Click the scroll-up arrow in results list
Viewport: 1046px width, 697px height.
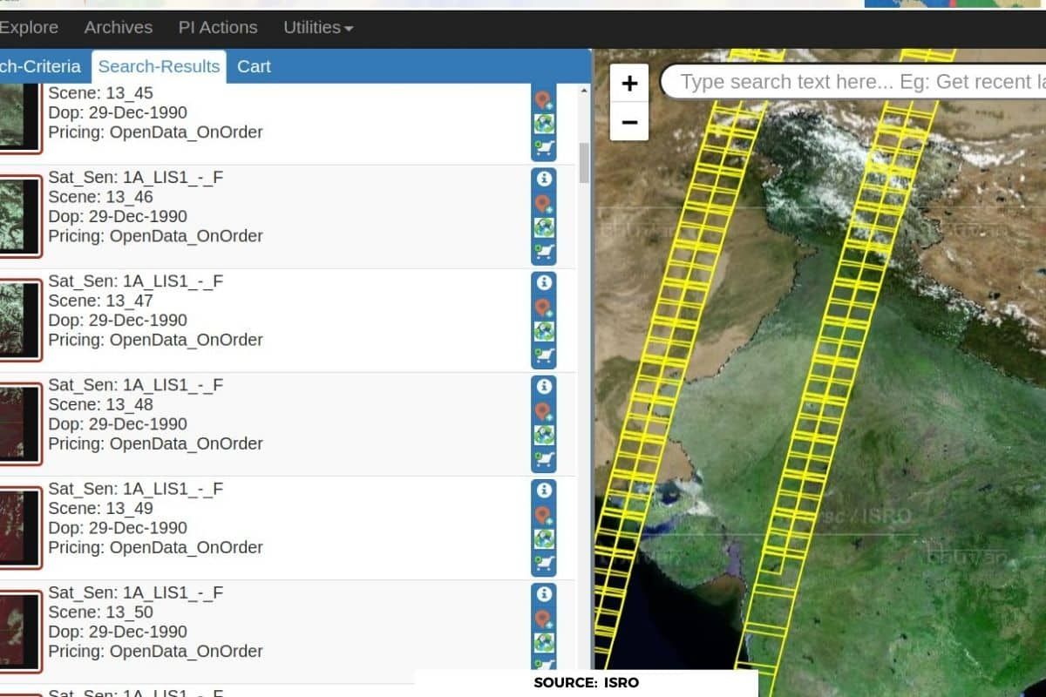584,91
